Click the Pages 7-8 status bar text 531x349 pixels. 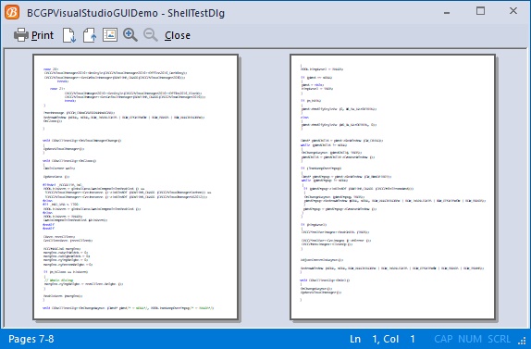pos(31,339)
